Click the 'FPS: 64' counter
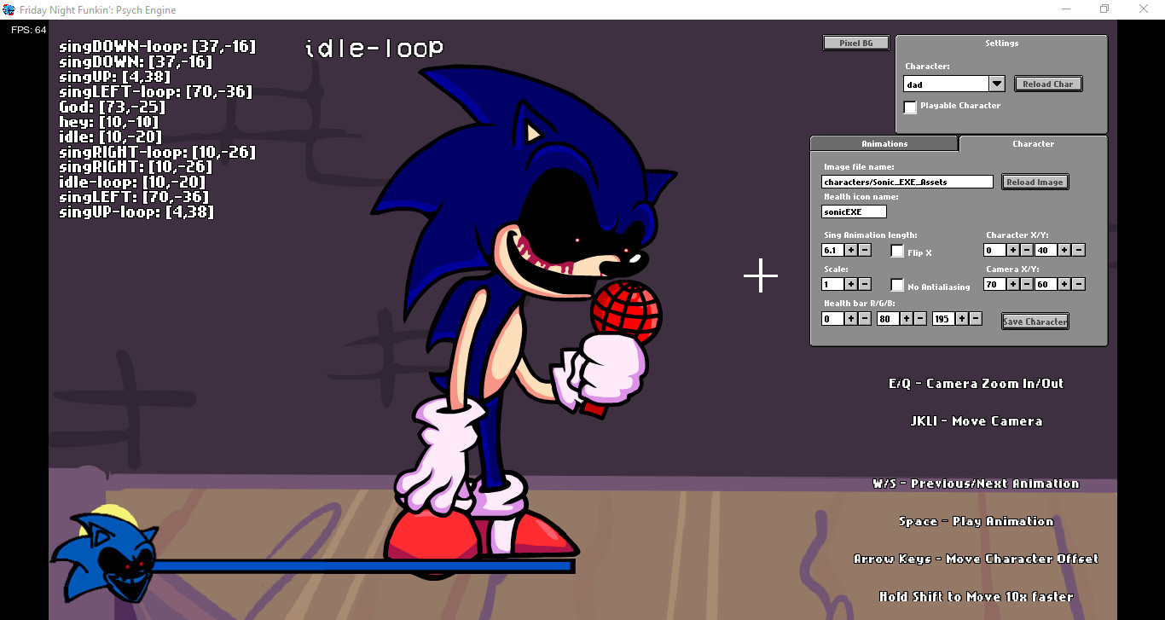 coord(28,30)
